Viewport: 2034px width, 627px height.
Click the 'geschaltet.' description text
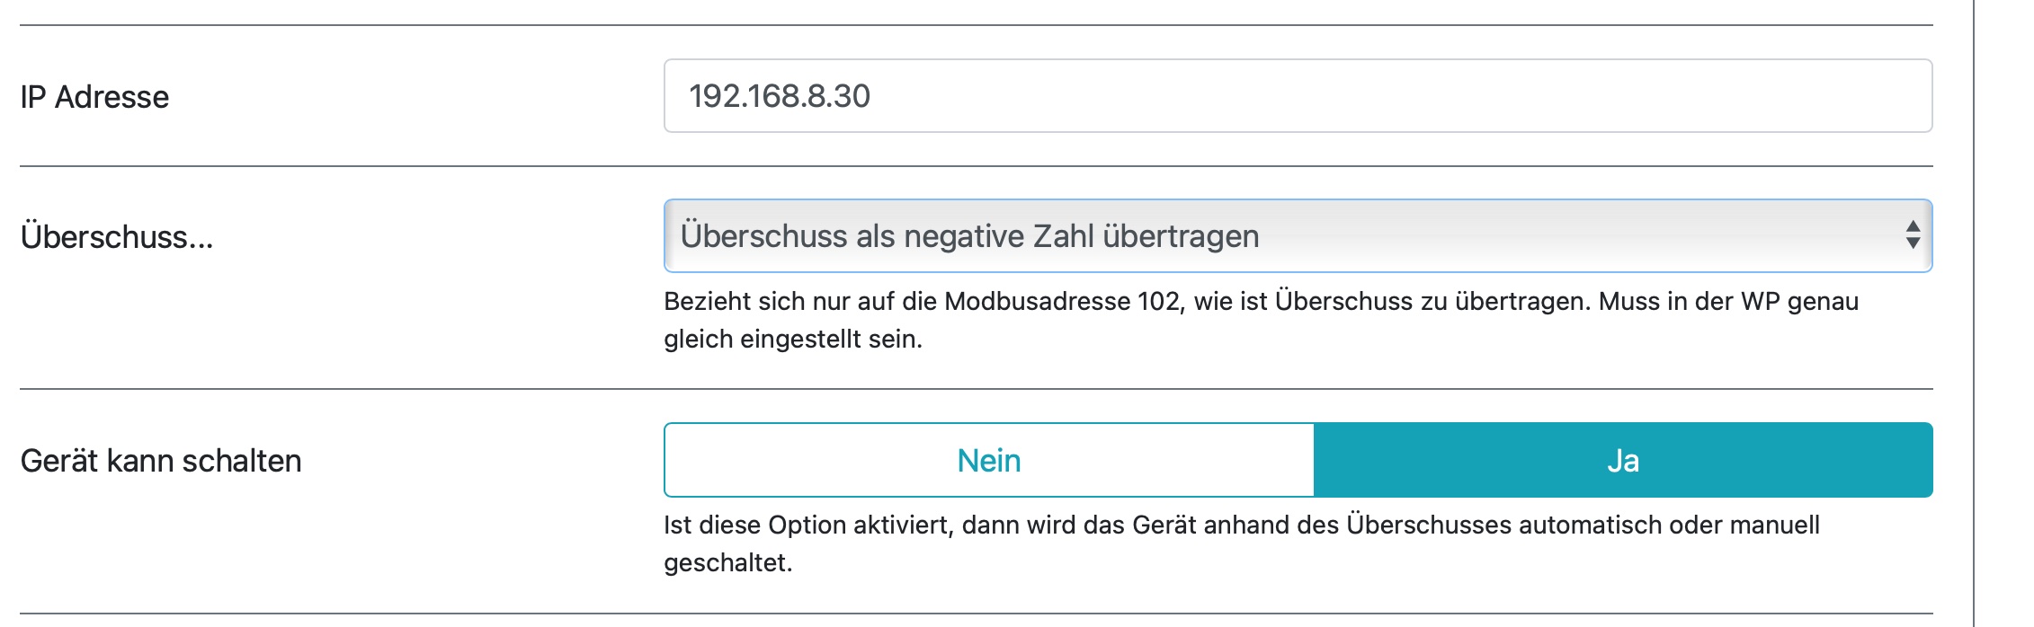click(728, 563)
